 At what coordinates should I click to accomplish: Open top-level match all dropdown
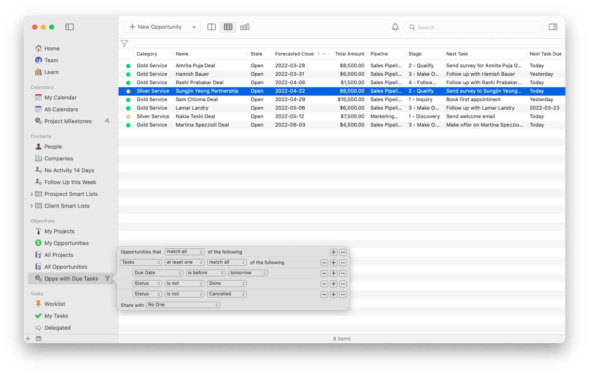click(x=185, y=252)
